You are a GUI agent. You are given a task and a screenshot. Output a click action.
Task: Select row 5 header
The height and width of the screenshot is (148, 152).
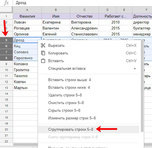6,40
